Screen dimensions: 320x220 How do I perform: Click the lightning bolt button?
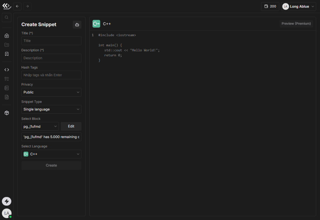(7, 201)
